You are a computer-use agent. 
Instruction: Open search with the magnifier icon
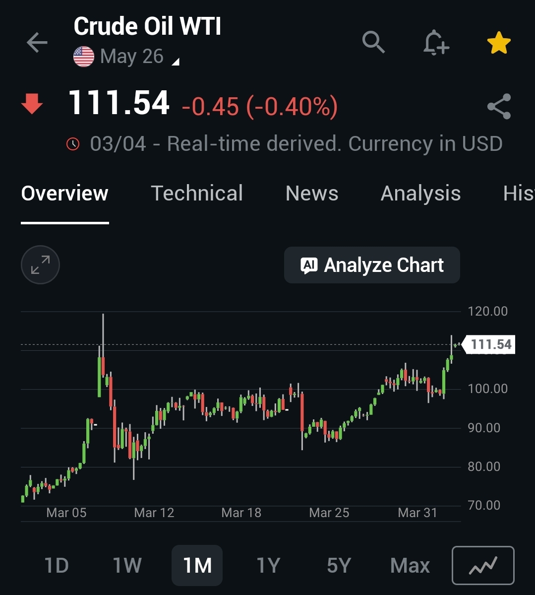tap(373, 42)
